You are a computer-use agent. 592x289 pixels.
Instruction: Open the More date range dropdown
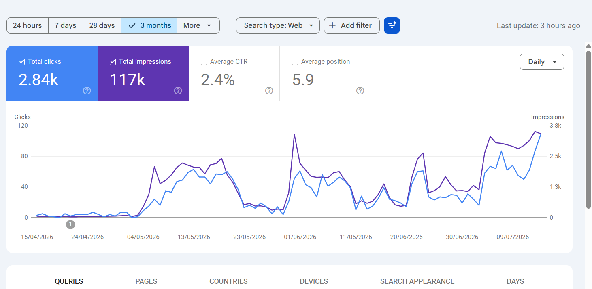198,25
